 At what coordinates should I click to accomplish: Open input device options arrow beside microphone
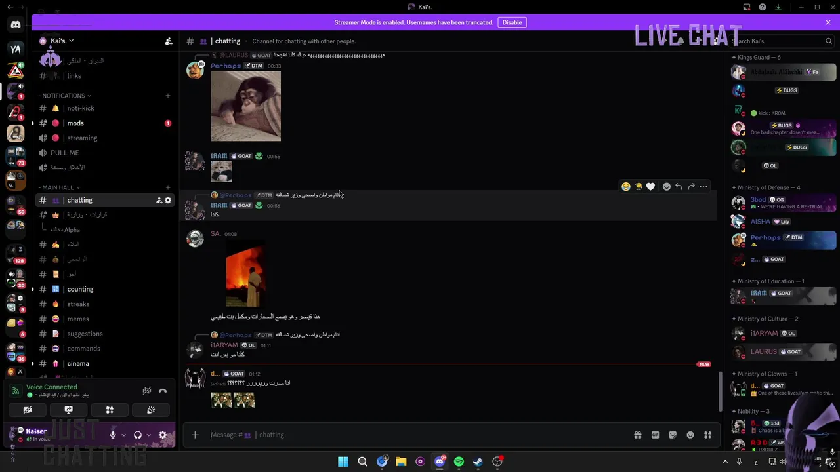tap(123, 435)
